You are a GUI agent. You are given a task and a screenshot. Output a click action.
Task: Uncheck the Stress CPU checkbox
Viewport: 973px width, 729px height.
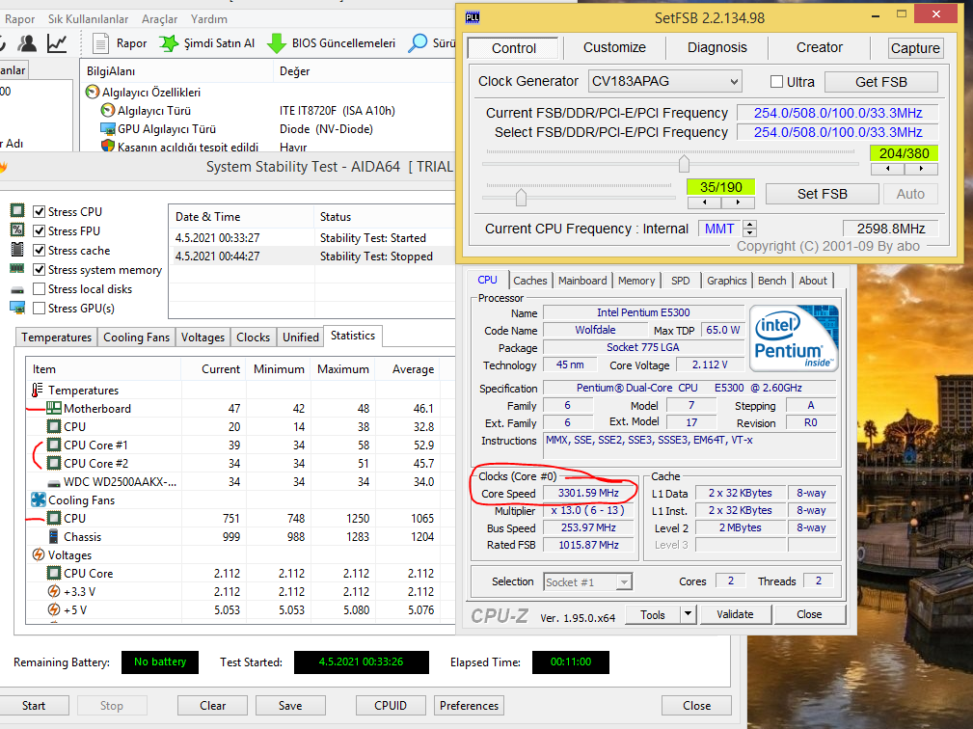pos(40,211)
